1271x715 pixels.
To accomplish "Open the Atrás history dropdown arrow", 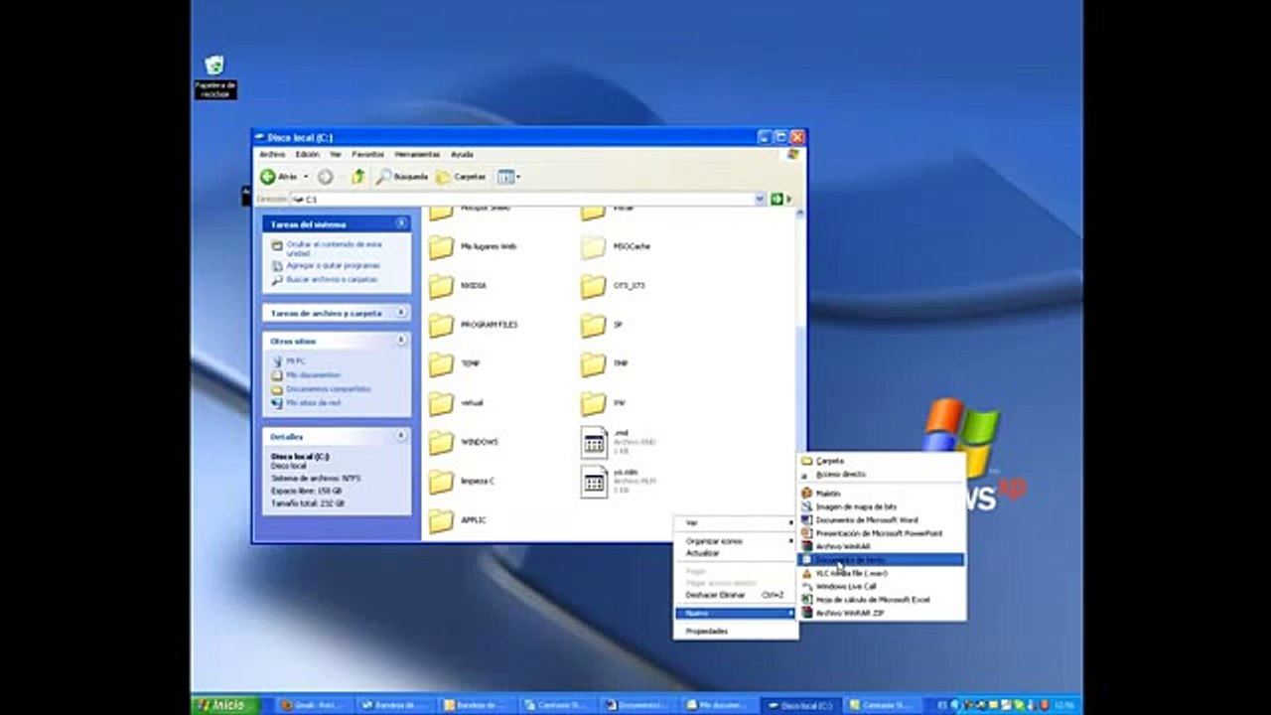I will [306, 177].
